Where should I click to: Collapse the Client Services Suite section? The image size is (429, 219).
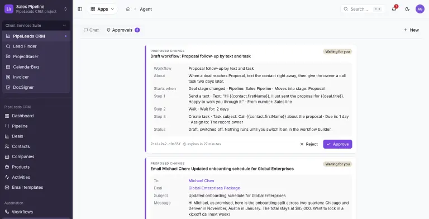pos(36,26)
